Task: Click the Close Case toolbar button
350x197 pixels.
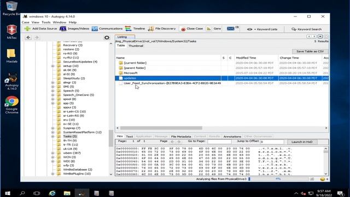Action: click(x=192, y=29)
